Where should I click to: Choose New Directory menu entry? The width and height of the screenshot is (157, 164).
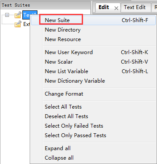coord(93,30)
